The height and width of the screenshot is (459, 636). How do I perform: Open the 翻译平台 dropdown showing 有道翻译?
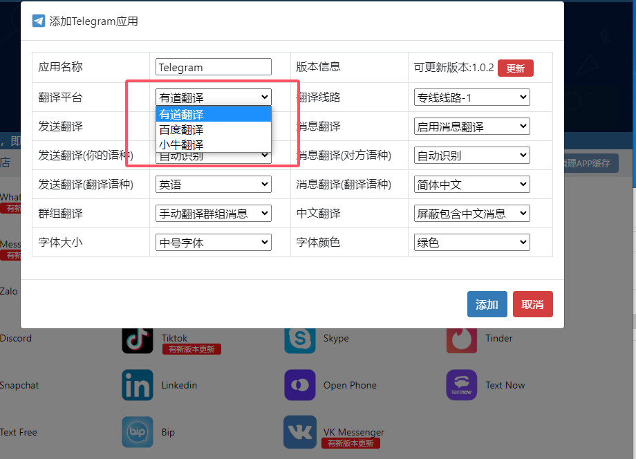[214, 97]
